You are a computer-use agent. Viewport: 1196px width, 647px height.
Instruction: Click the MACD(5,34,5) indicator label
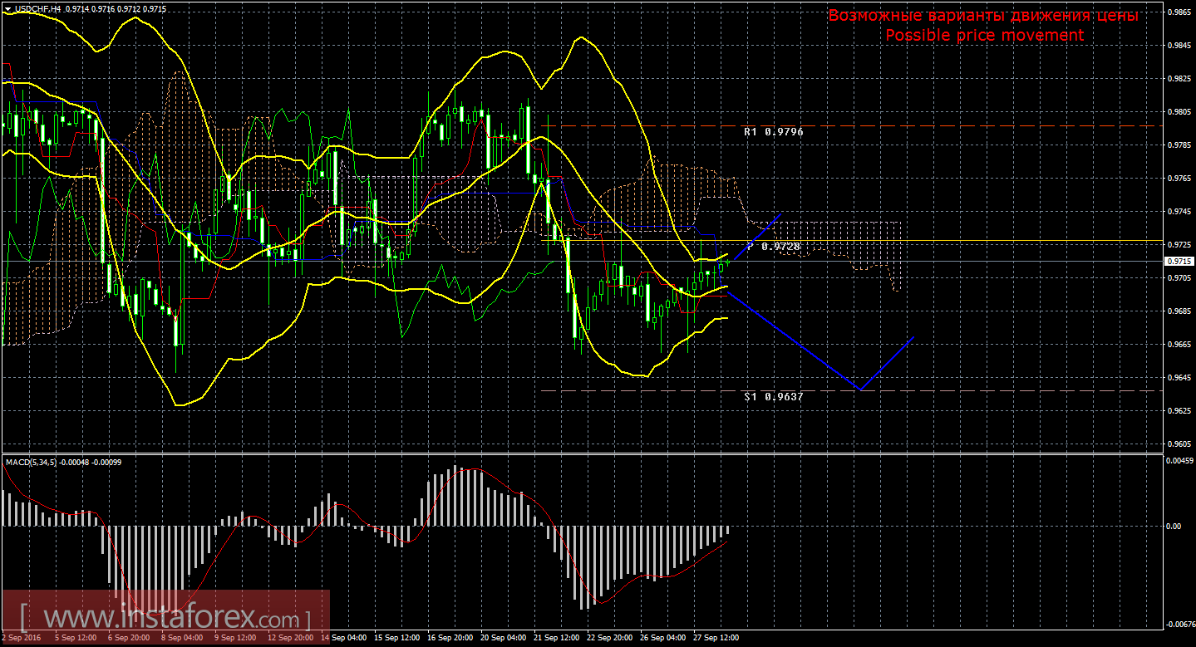(32, 462)
